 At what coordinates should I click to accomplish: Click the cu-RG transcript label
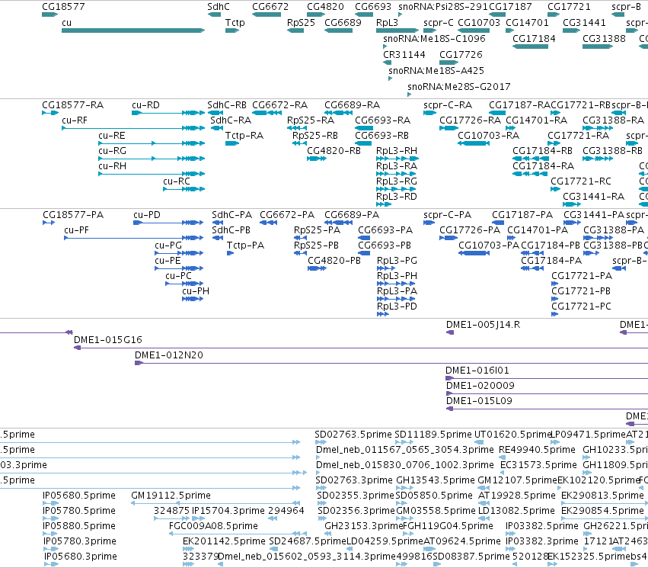pyautogui.click(x=112, y=151)
